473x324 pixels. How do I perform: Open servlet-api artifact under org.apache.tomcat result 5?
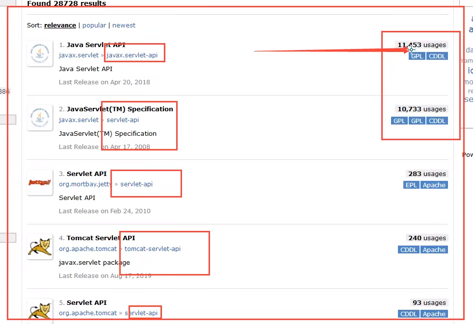pyautogui.click(x=141, y=313)
